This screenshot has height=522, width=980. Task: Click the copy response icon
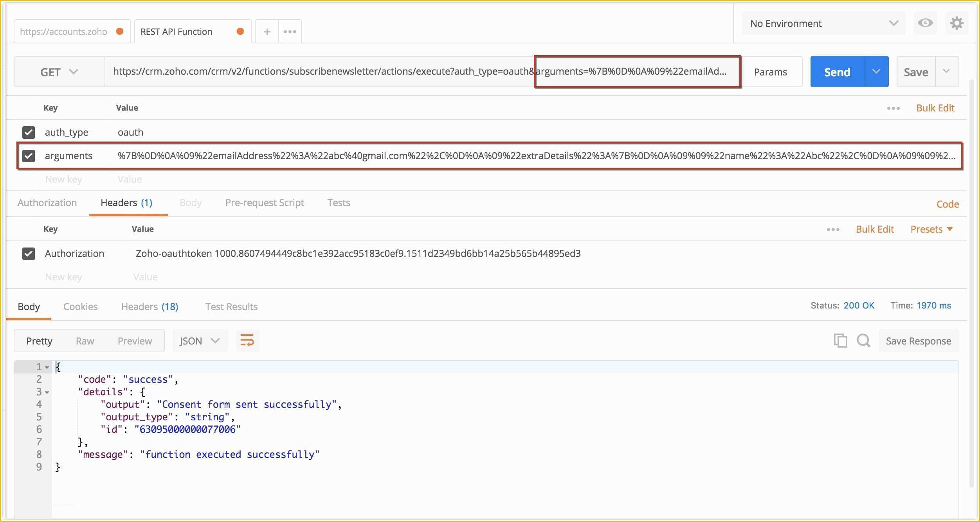point(839,341)
